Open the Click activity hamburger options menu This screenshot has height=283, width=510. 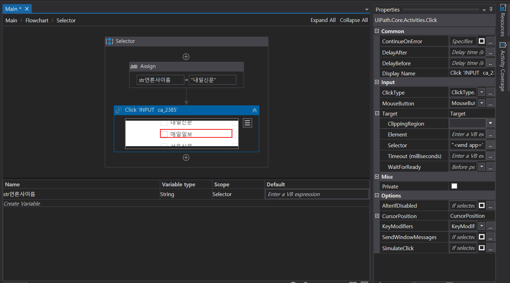247,123
